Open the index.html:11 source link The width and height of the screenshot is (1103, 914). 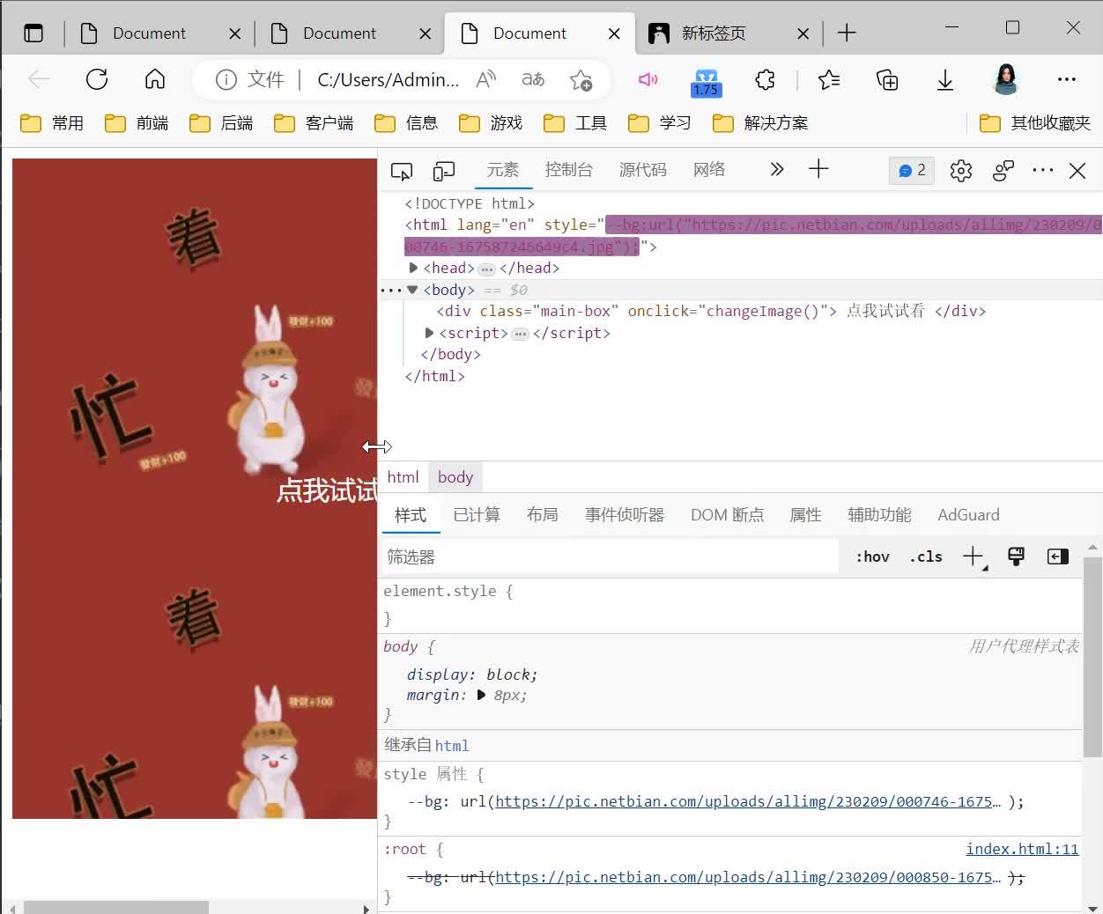(x=1022, y=849)
